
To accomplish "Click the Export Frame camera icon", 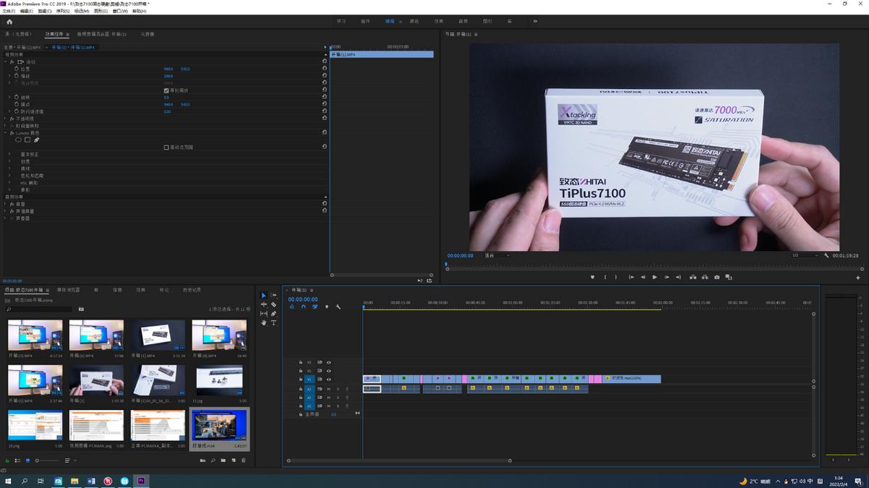I will (x=717, y=277).
